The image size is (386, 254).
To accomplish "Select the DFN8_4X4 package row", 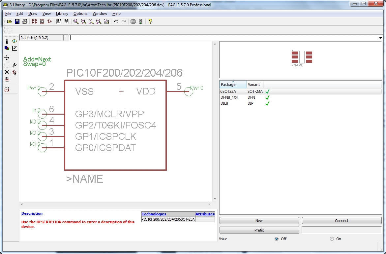I will click(x=300, y=97).
